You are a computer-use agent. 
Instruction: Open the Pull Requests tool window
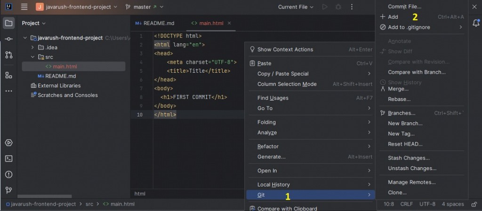(x=8, y=55)
